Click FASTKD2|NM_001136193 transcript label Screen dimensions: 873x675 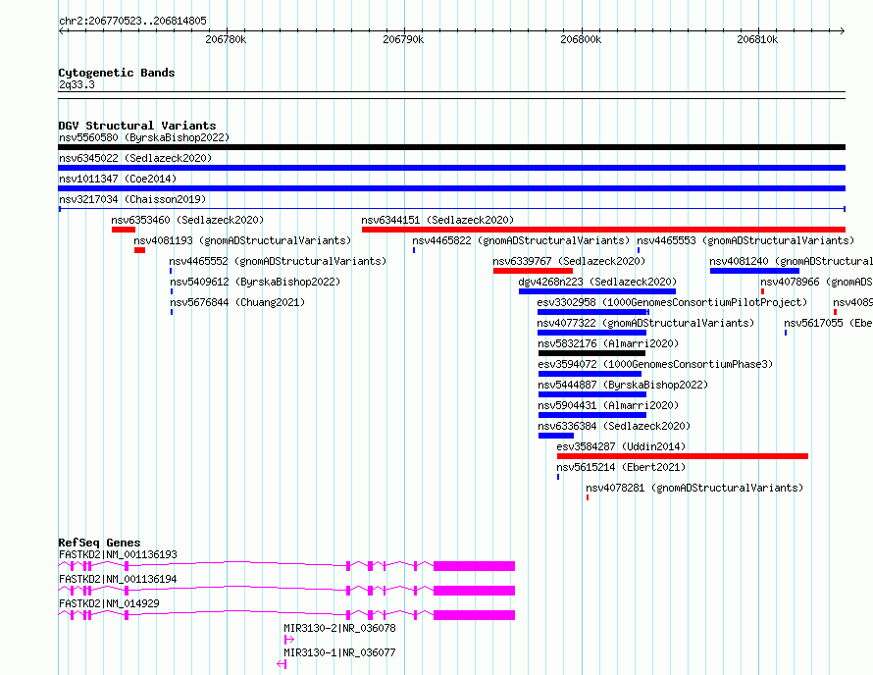[x=118, y=554]
